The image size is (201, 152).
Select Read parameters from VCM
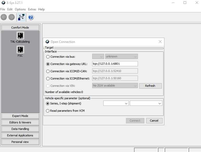click(x=48, y=111)
